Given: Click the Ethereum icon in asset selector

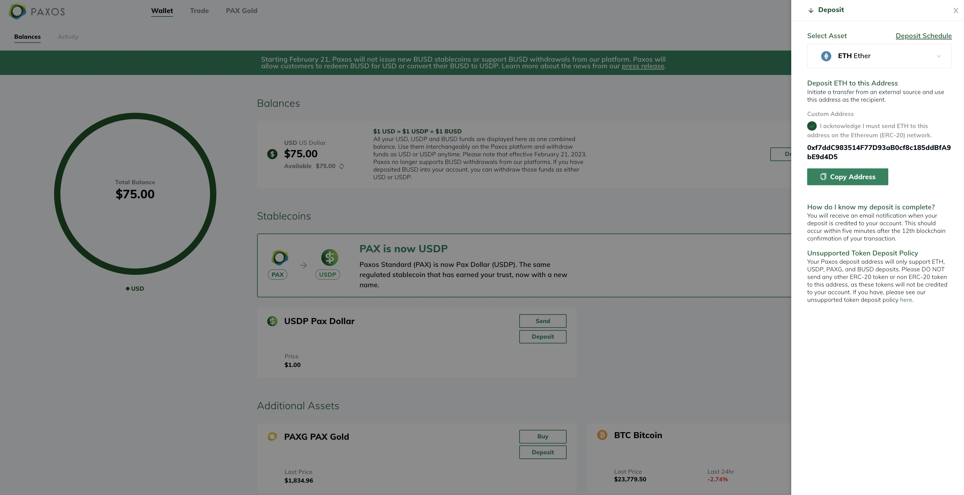Looking at the screenshot, I should pos(826,56).
